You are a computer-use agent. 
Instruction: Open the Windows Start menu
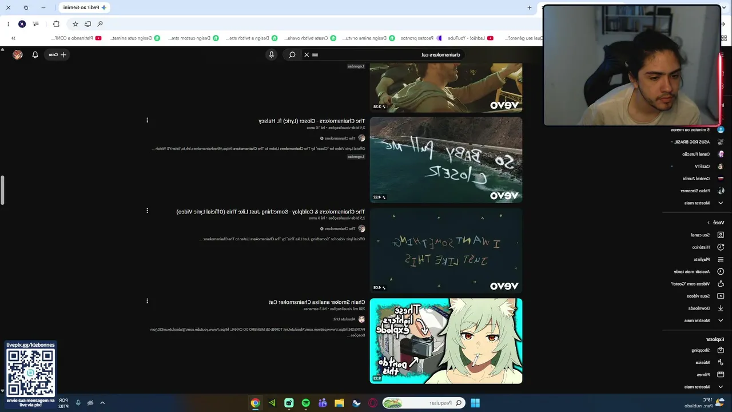point(475,403)
